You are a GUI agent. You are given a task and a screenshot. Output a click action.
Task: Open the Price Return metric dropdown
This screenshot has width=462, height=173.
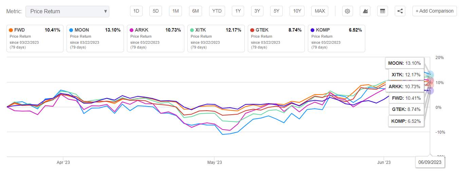(68, 11)
